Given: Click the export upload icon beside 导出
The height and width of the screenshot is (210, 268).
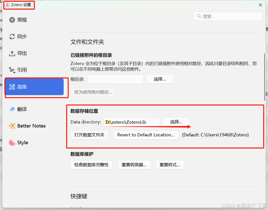Looking at the screenshot, I should pyautogui.click(x=12, y=53).
